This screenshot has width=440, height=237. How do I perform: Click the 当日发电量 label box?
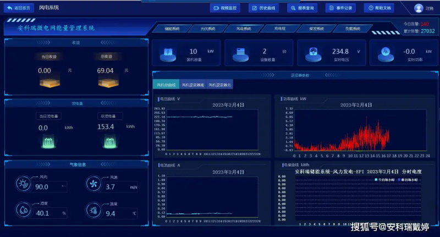(48, 116)
